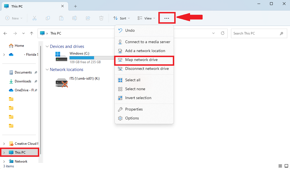The image size is (290, 169).
Task: Click the Share icon in toolbar
Action: click(88, 18)
